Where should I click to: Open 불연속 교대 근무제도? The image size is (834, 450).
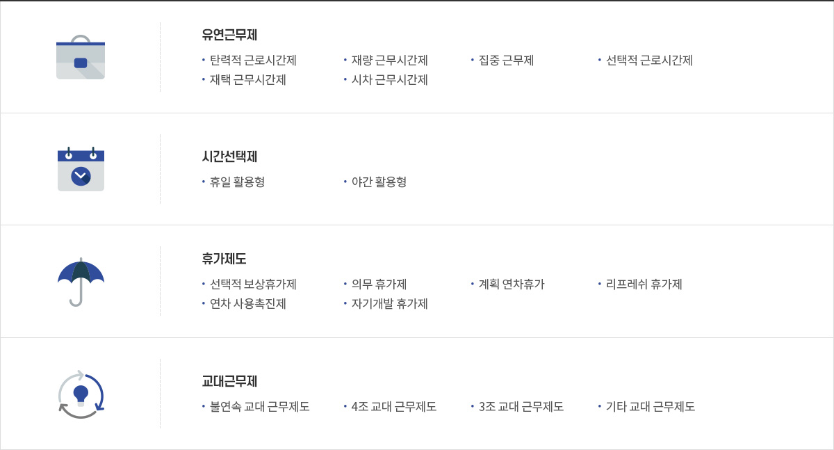259,407
